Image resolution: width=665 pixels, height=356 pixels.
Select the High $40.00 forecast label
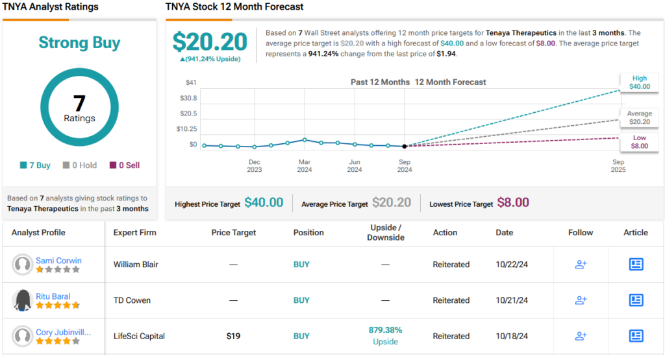(639, 82)
